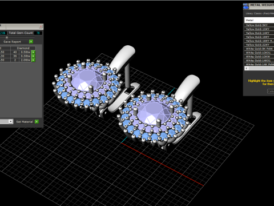Select White Gold:14K PdW metal entry

click(259, 64)
